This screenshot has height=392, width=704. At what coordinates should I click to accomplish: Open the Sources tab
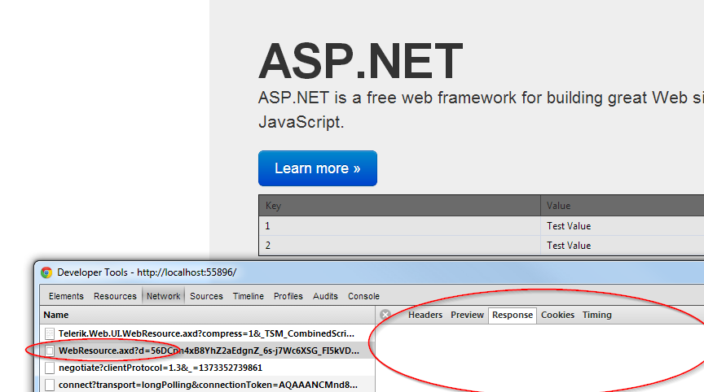pyautogui.click(x=206, y=296)
